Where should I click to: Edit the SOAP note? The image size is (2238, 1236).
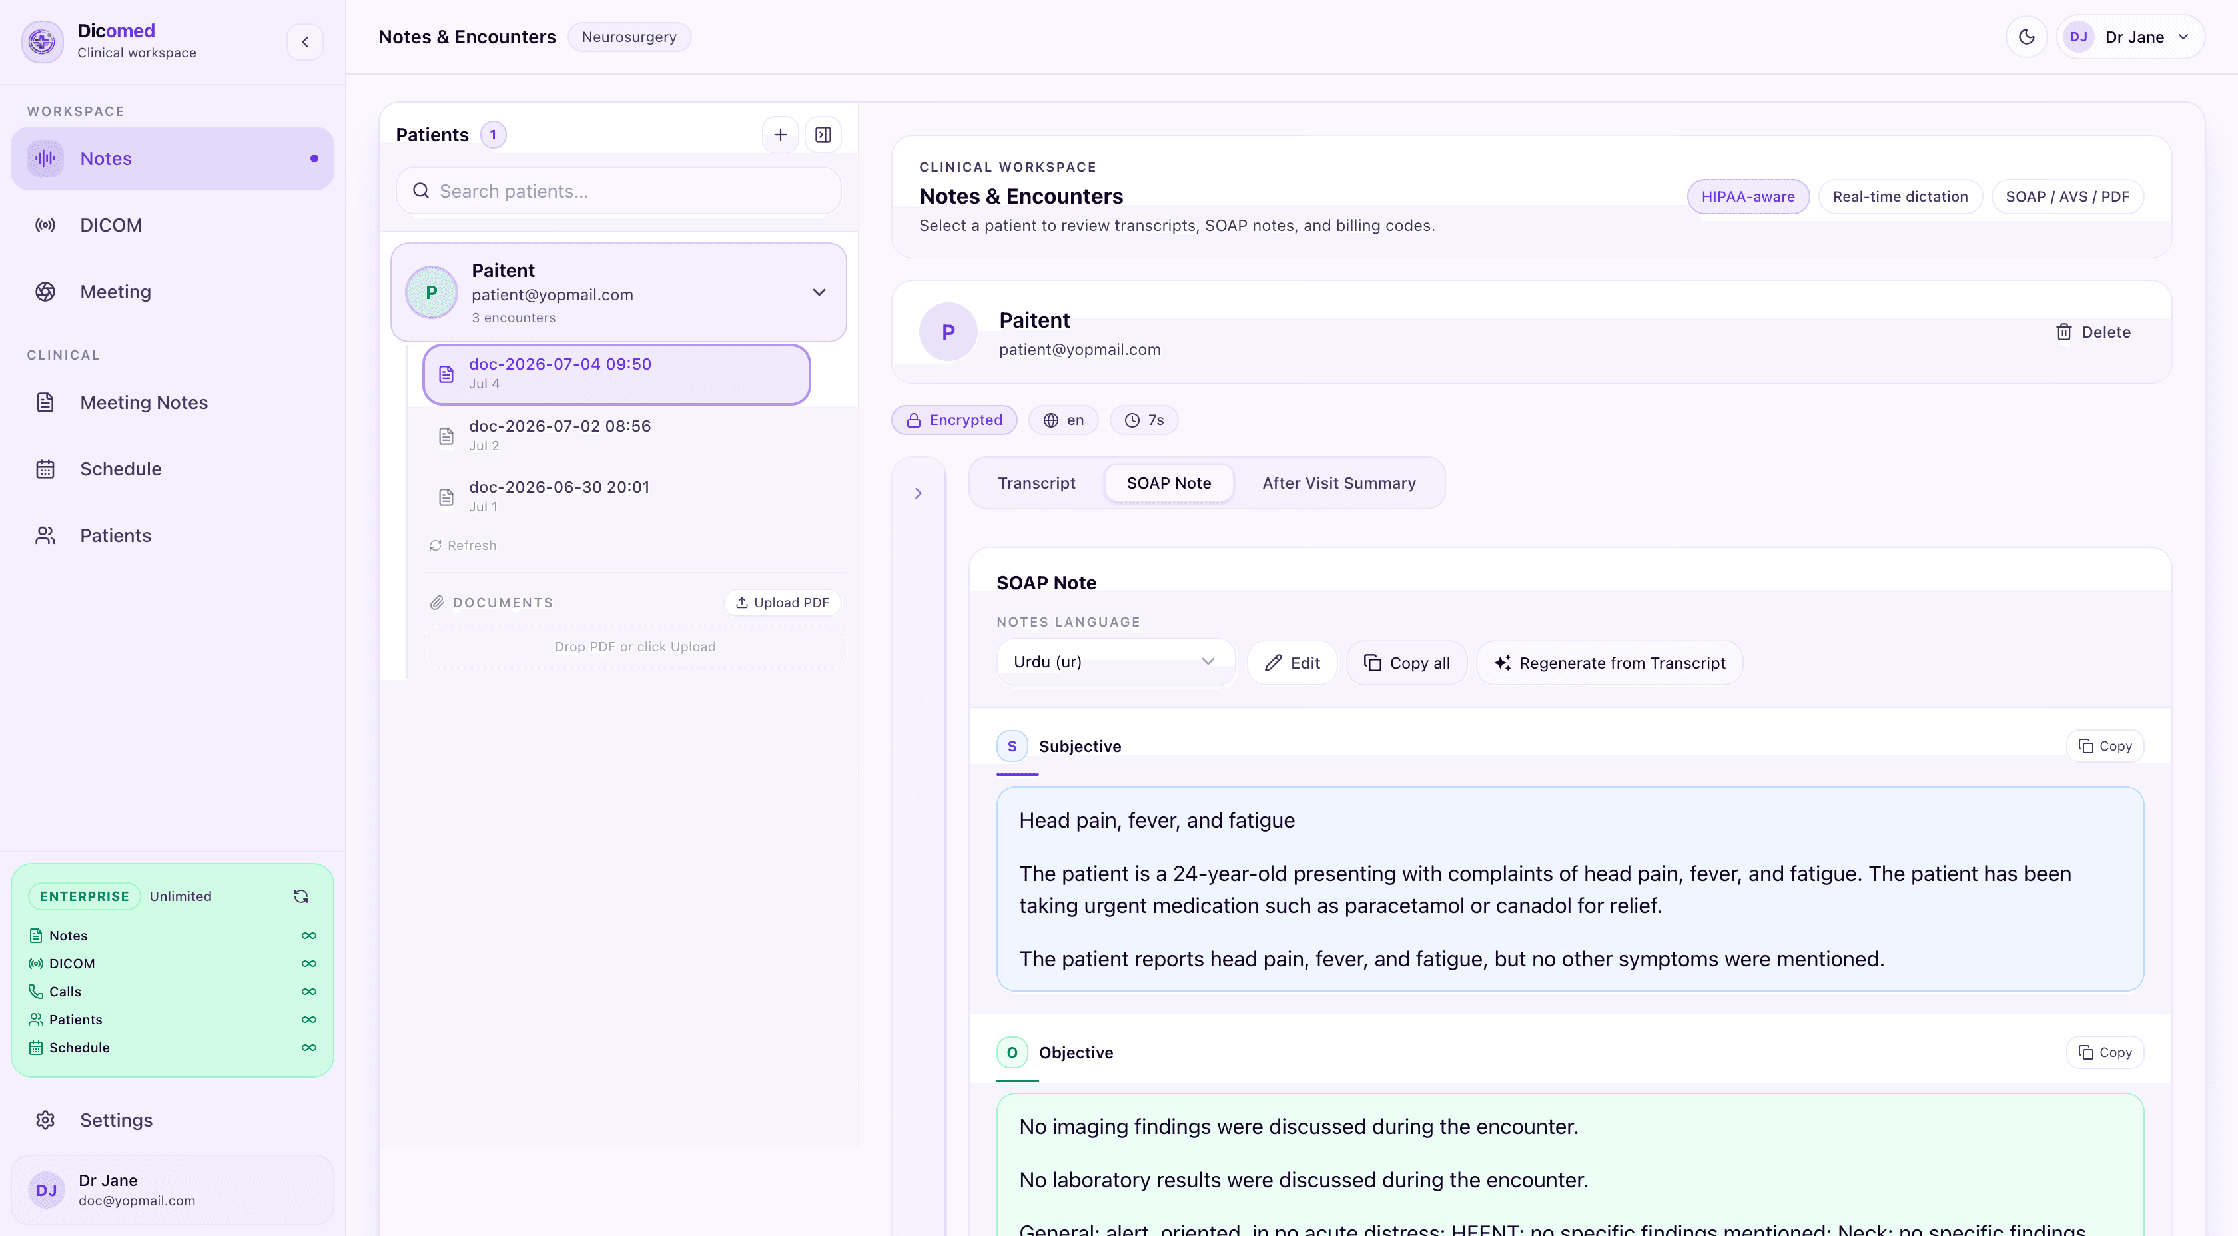1292,663
